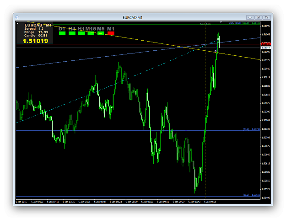The image size is (286, 219).
Task: Click the red M1 trend indicator box
Action: point(111,33)
